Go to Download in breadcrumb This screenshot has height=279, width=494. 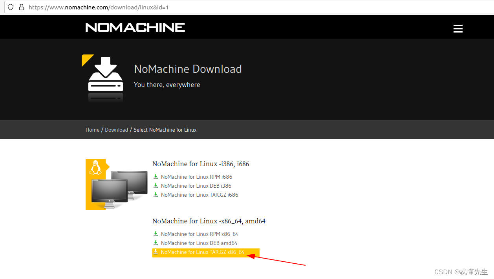(116, 130)
